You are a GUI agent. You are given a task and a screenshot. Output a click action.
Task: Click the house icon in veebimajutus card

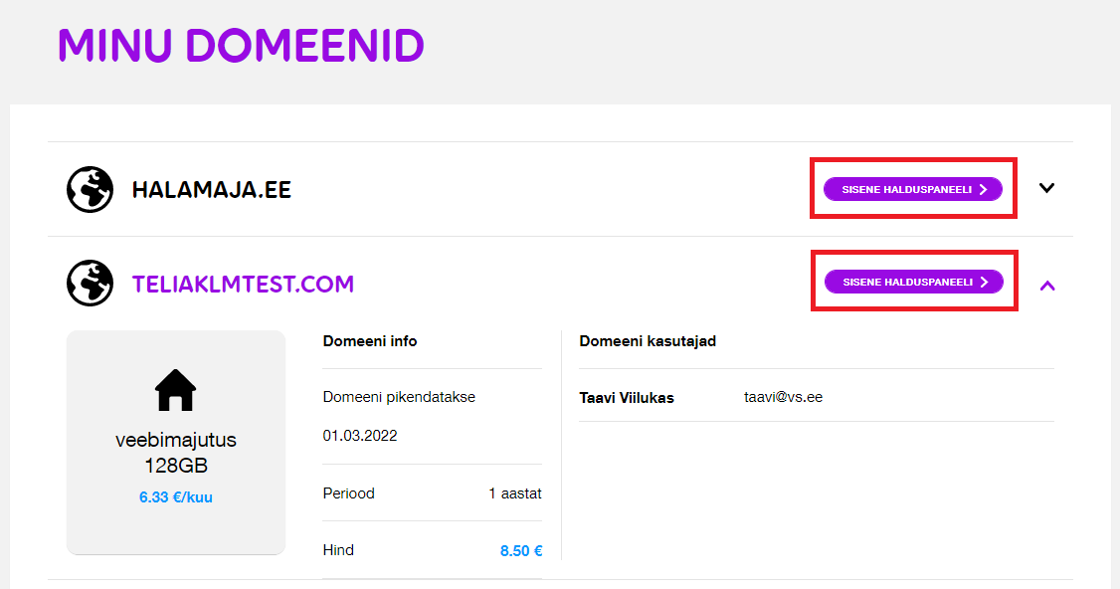pyautogui.click(x=175, y=390)
